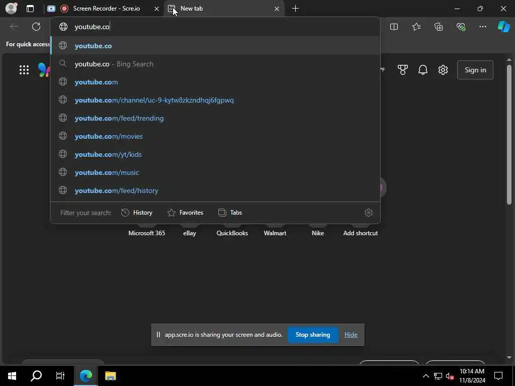Viewport: 515px width, 386px height.
Task: Click the scrollbar down arrow
Action: pos(509,357)
